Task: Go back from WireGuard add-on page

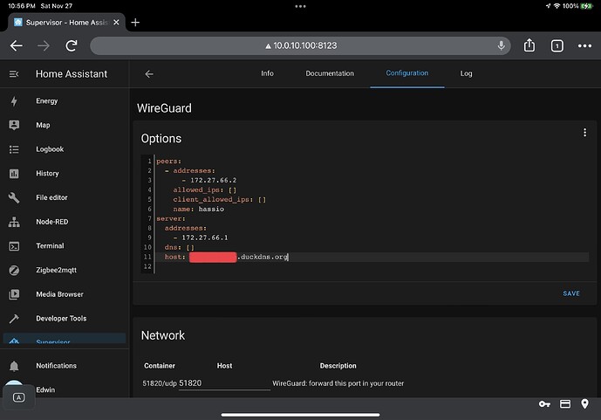Action: coord(149,73)
